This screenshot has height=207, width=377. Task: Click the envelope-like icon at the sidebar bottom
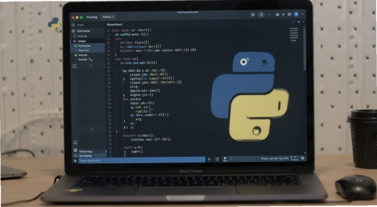[x=75, y=151]
